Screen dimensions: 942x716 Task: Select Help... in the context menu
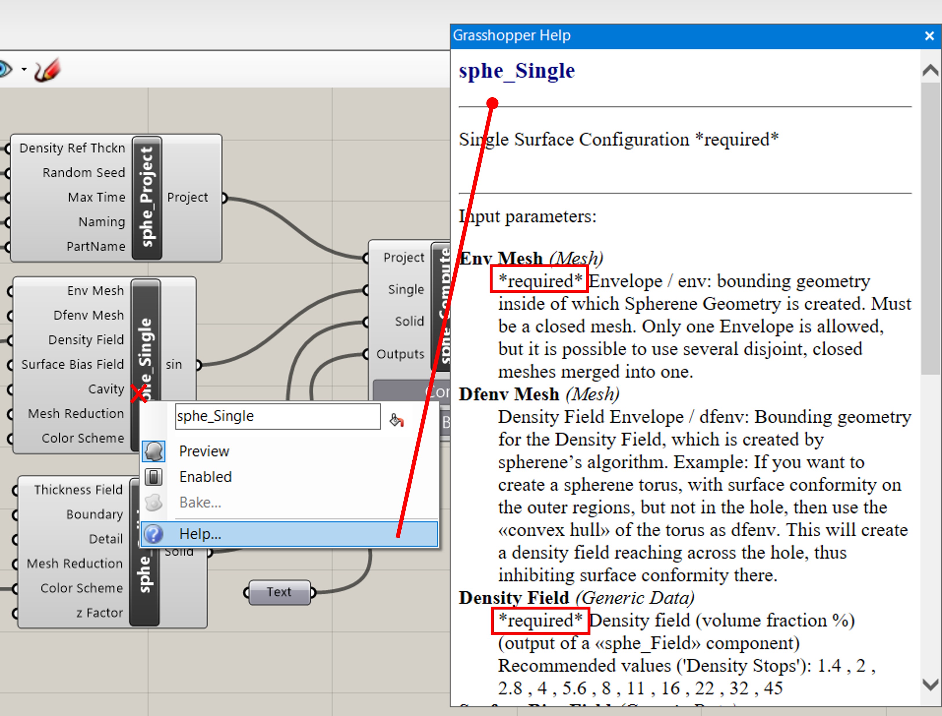[x=200, y=534]
